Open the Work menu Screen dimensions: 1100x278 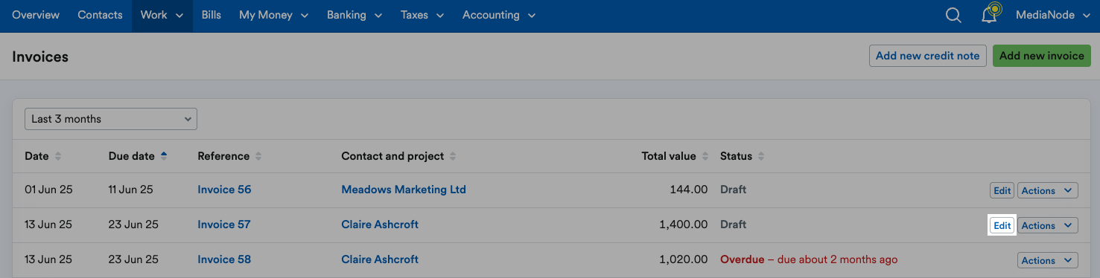click(x=162, y=15)
